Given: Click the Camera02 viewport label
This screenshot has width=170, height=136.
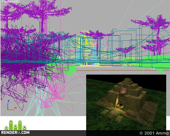Looking at the screenshot, I should coord(11,1).
